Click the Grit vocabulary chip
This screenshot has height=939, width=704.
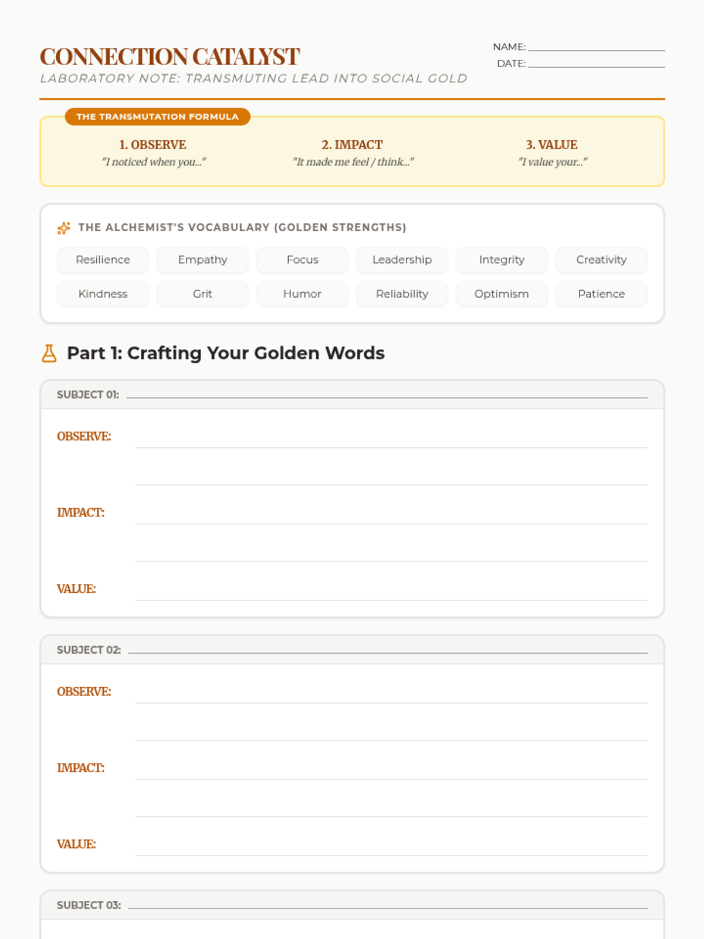(202, 294)
